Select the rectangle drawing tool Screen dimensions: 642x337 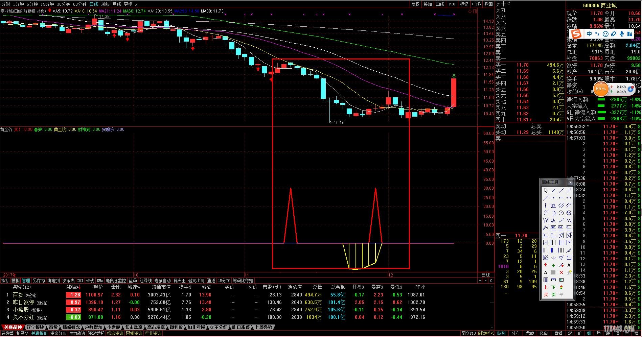coord(569,258)
